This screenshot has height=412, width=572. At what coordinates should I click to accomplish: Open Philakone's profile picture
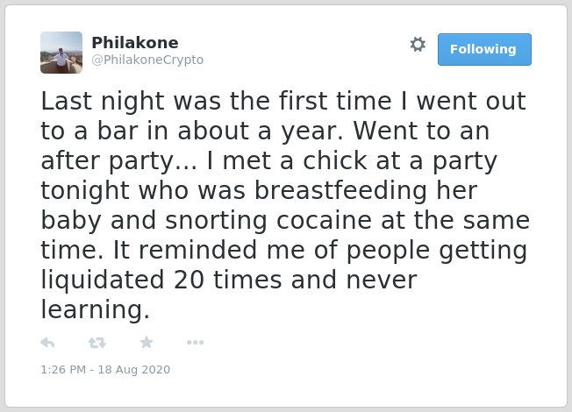coord(61,53)
